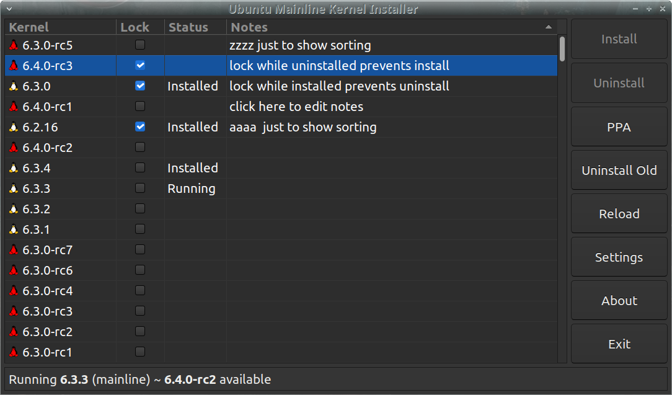Select note 'lock while uninstalled prevents install'
This screenshot has width=672, height=395.
(339, 66)
